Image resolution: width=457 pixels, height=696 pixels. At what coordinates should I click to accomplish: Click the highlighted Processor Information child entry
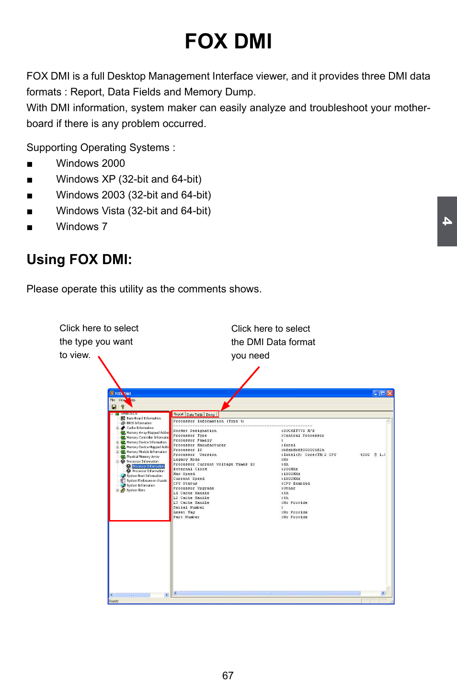point(148,466)
